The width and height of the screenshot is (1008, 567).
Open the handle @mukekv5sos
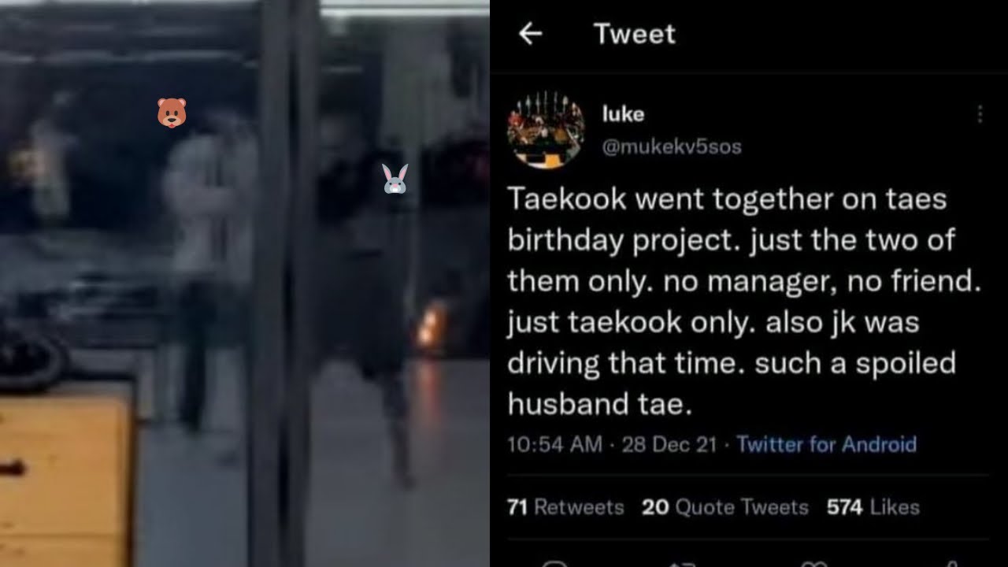672,147
